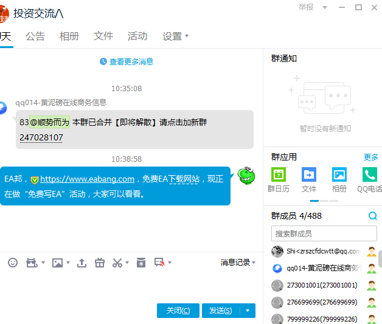Click the red packet envelope icon
Viewport: 382px width, 324px height.
pyautogui.click(x=141, y=263)
